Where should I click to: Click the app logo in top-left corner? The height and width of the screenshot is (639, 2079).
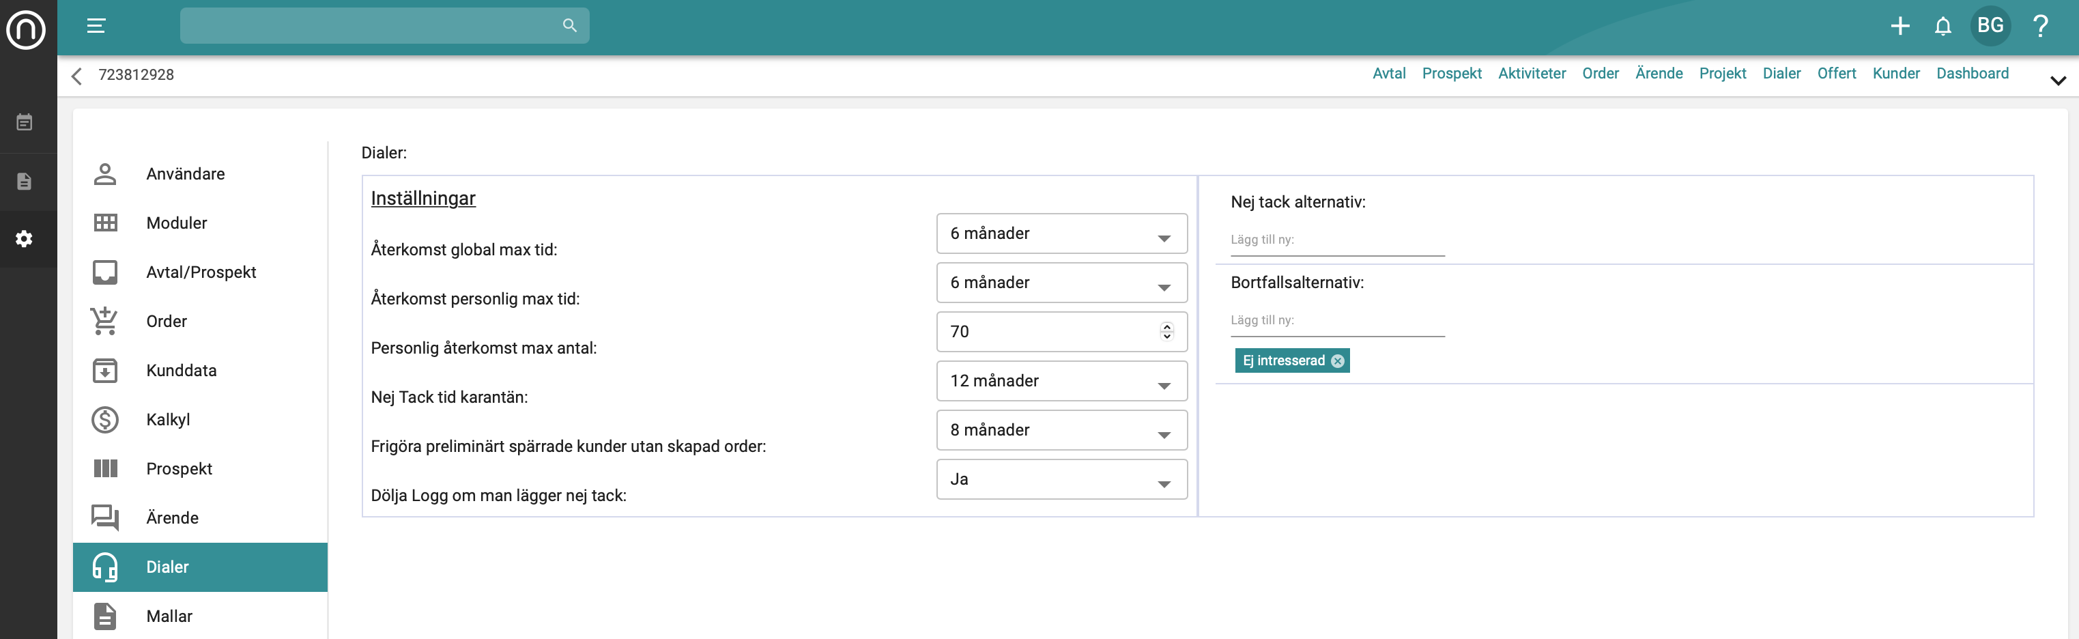[26, 30]
